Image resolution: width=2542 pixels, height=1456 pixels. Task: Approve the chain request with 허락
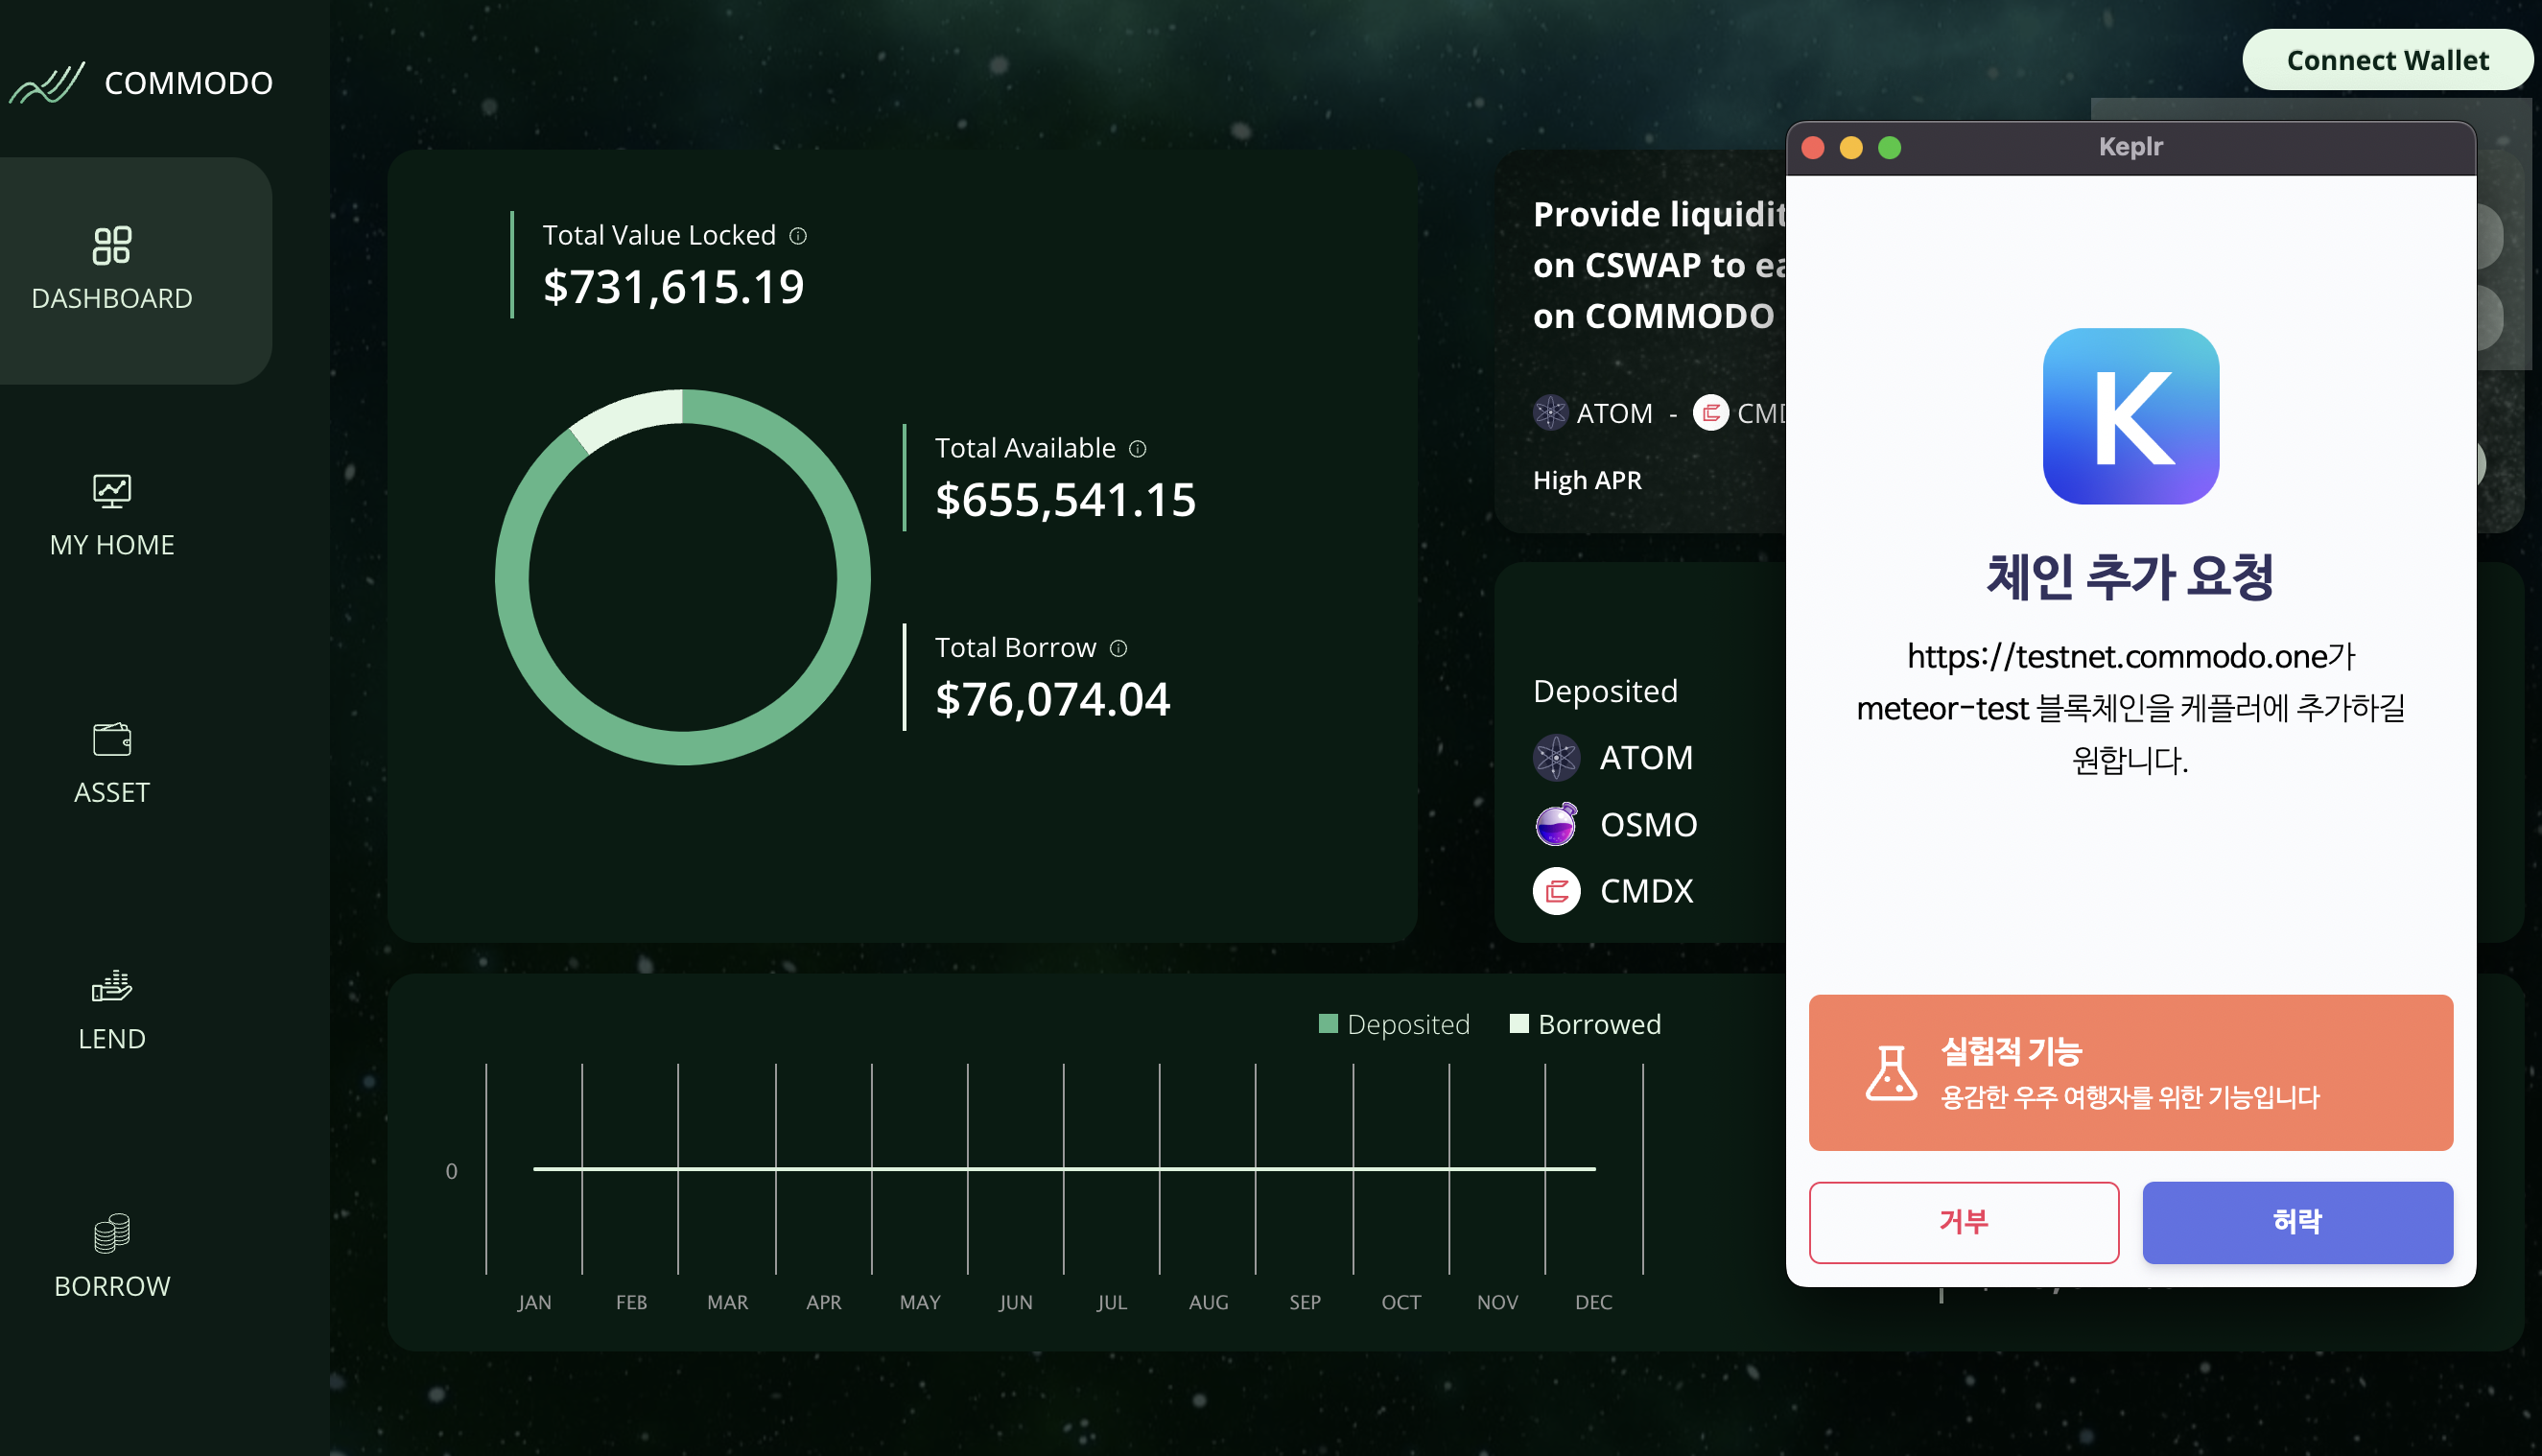click(2297, 1222)
